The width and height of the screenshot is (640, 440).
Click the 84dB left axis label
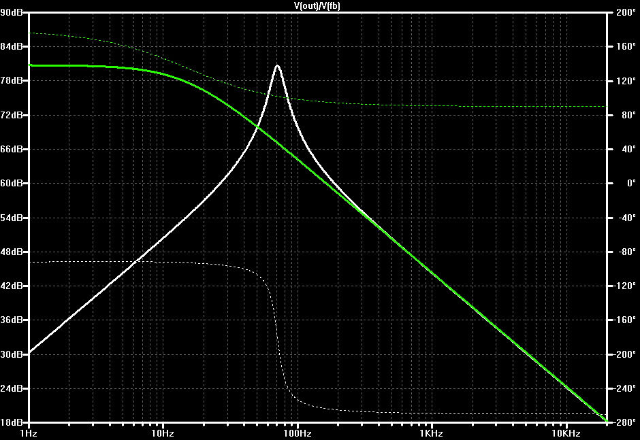[12, 46]
